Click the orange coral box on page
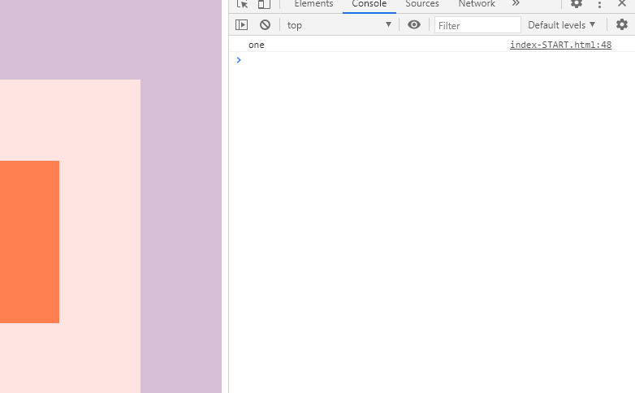The height and width of the screenshot is (393, 635). (x=29, y=242)
